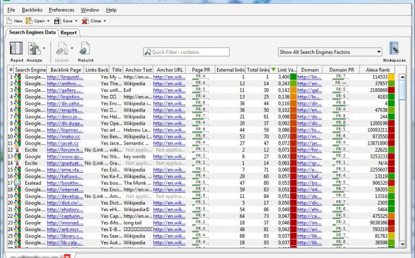This screenshot has width=415, height=258.
Task: Click the Open project toolbar icon
Action: click(29, 21)
